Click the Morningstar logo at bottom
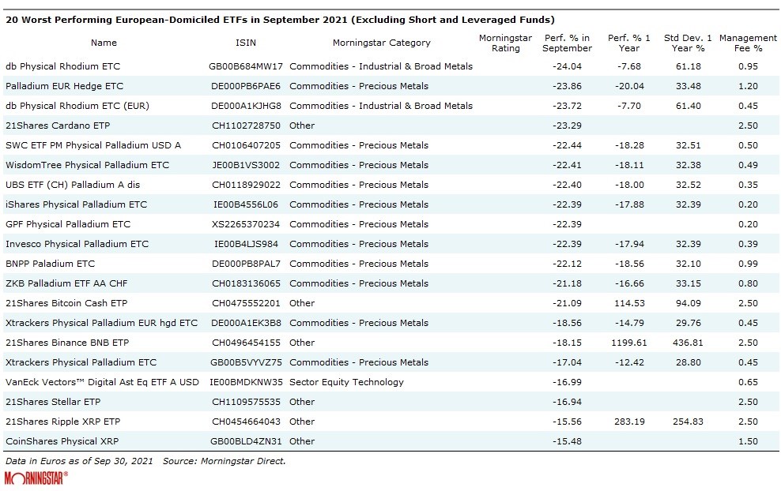Screen dimensions: 781x491 pos(36,478)
